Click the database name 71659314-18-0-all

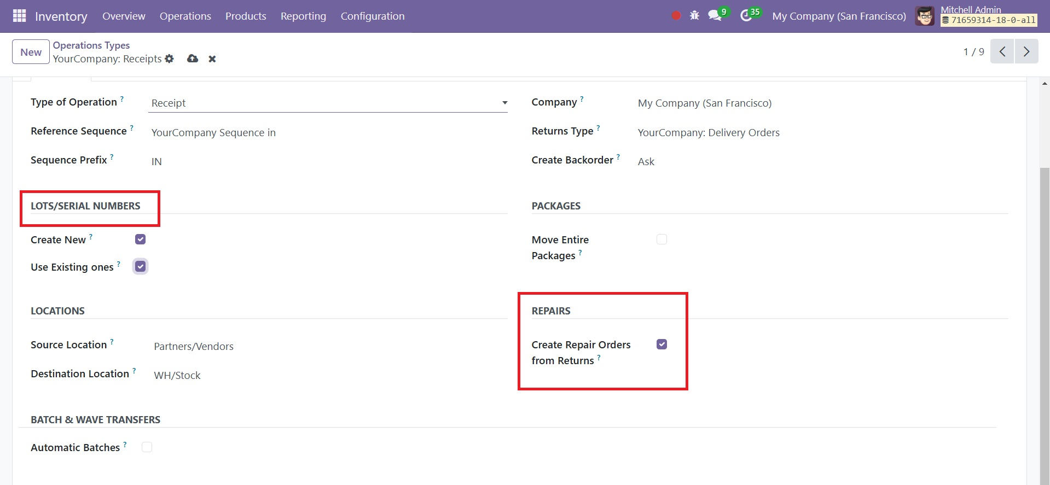coord(989,20)
